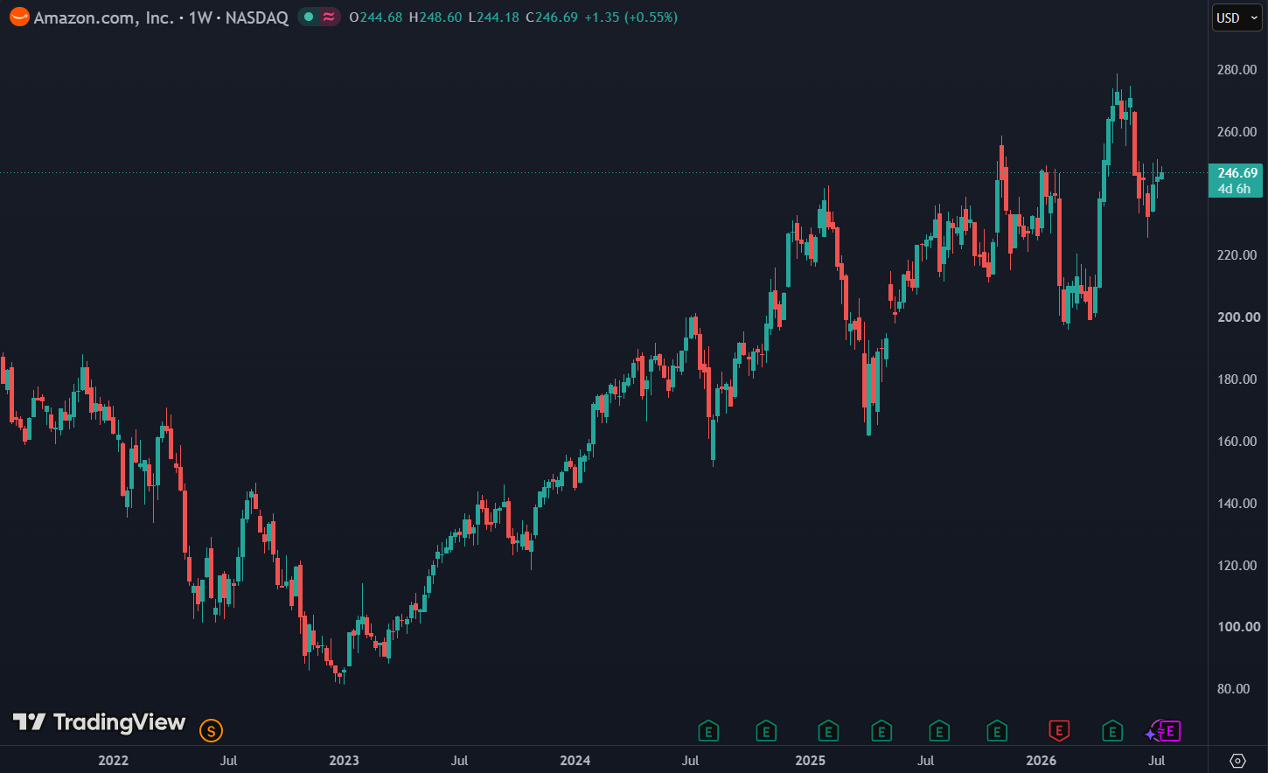Image resolution: width=1268 pixels, height=773 pixels.
Task: Click the change value +1.35 (+0.55%)
Action: point(631,17)
